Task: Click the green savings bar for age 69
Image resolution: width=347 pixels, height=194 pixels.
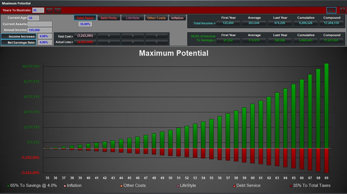Action: 326,106
